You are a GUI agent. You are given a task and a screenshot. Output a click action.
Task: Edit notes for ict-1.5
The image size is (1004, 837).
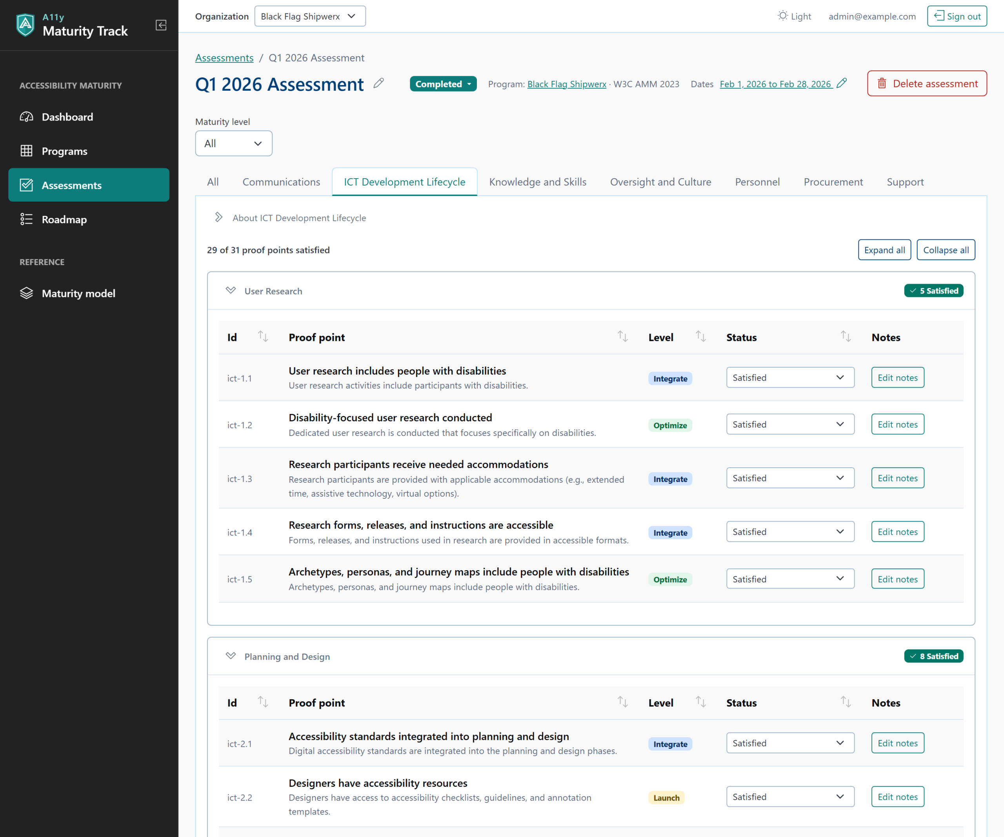click(x=897, y=579)
